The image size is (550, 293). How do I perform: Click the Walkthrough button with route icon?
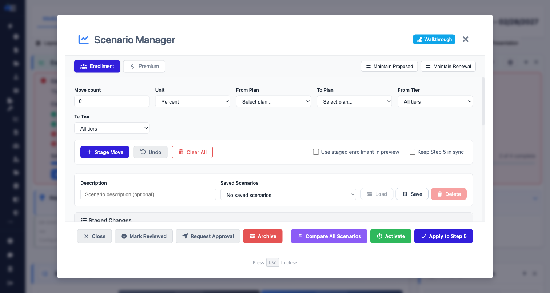[434, 39]
